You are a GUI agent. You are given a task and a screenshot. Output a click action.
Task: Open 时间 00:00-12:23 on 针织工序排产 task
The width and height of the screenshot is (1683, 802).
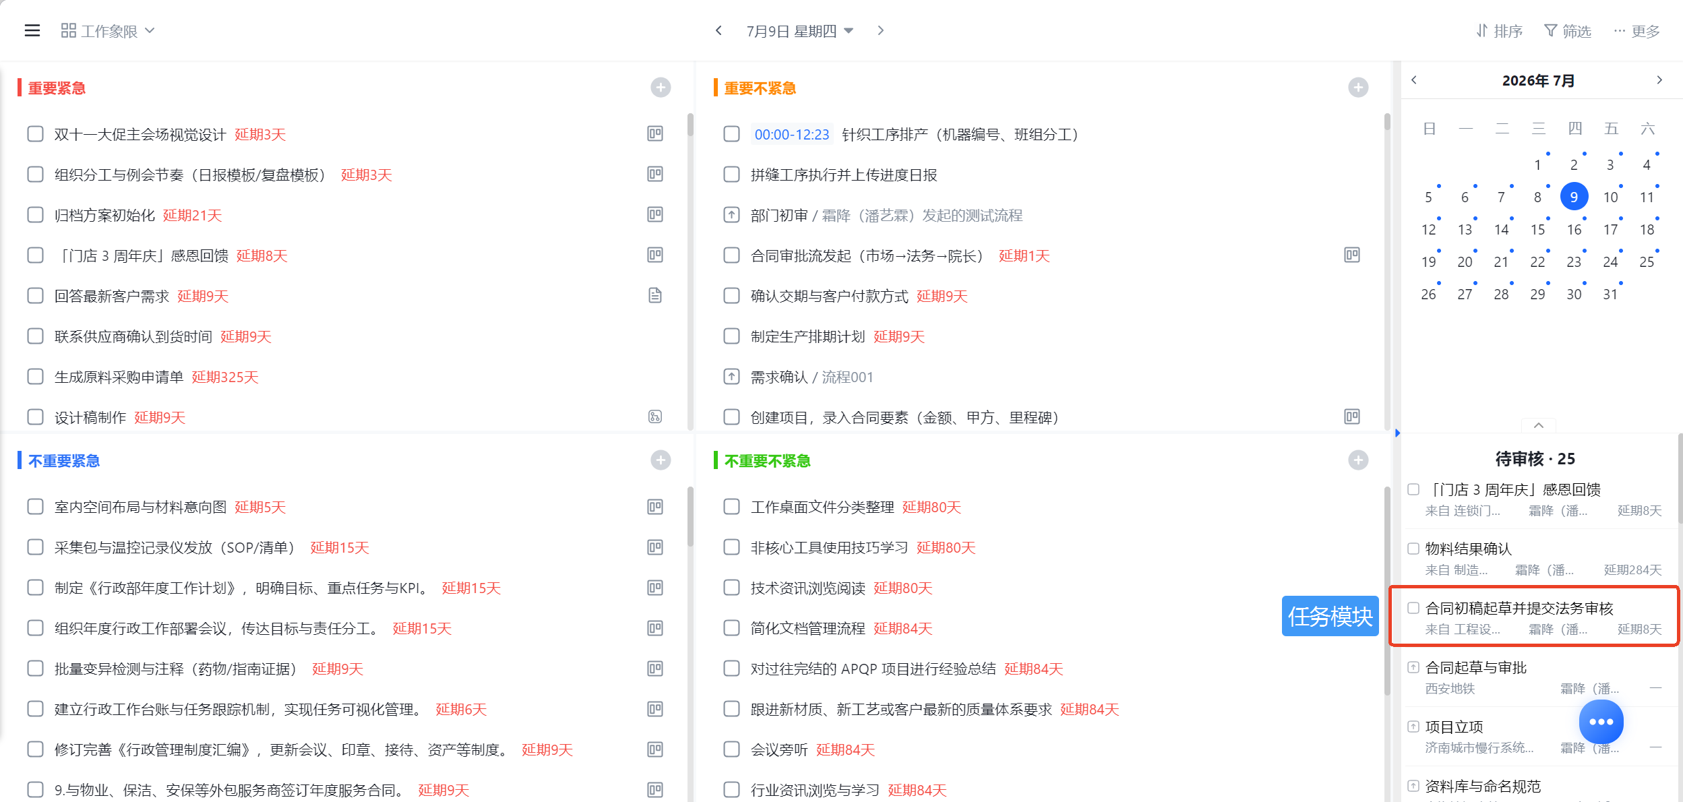click(x=792, y=134)
